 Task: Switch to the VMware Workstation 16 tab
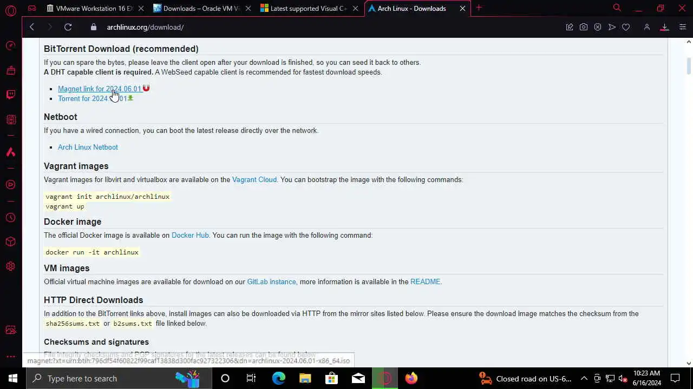[94, 9]
